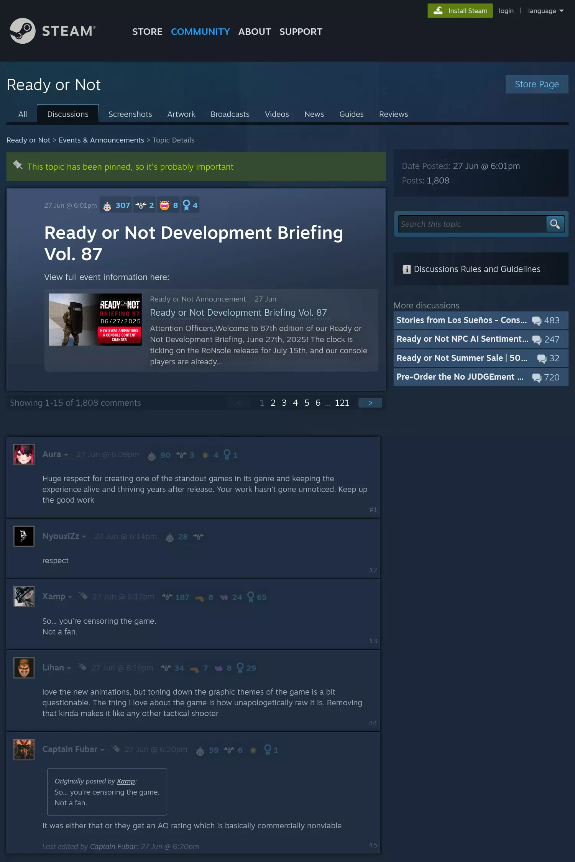Click the Ready or Not breadcrumb link

[x=28, y=140]
